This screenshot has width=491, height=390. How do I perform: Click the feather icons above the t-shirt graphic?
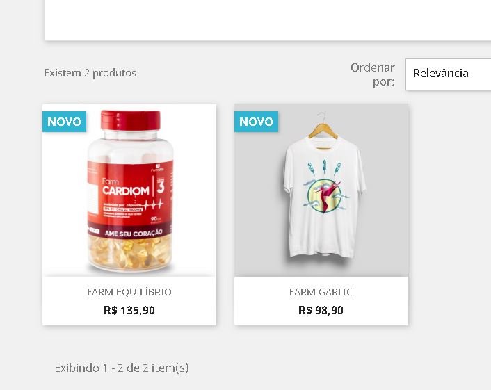click(324, 168)
